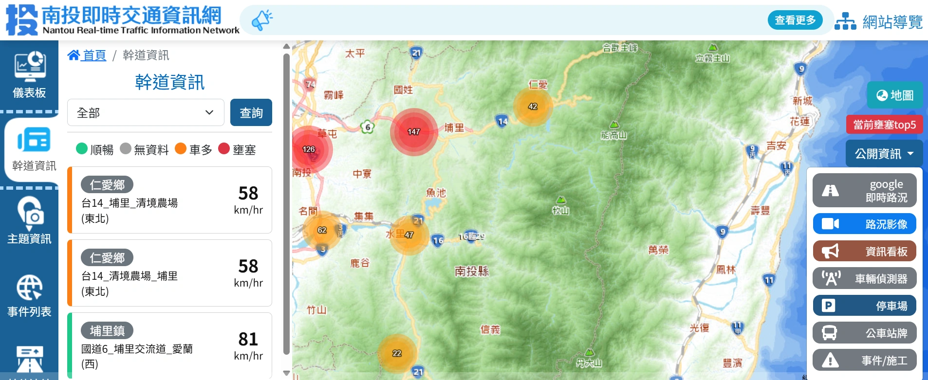Click the grey 無資料 legend dot
The image size is (928, 380).
(x=126, y=148)
